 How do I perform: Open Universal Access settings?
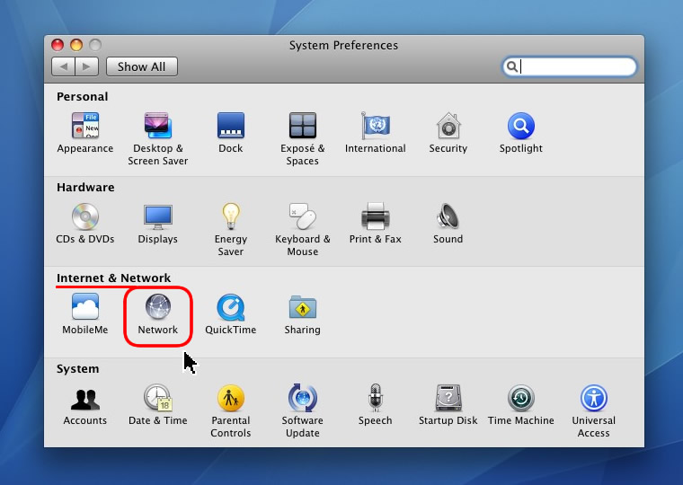tap(593, 399)
